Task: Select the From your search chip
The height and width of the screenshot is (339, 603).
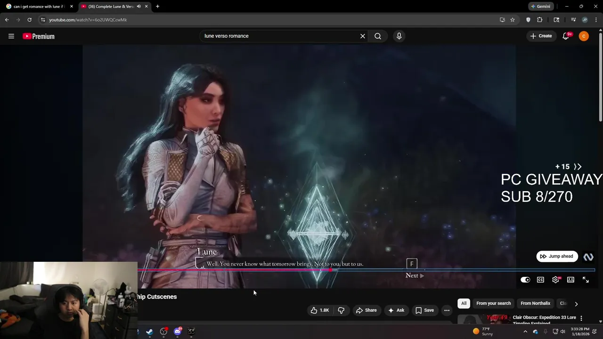Action: 493,303
